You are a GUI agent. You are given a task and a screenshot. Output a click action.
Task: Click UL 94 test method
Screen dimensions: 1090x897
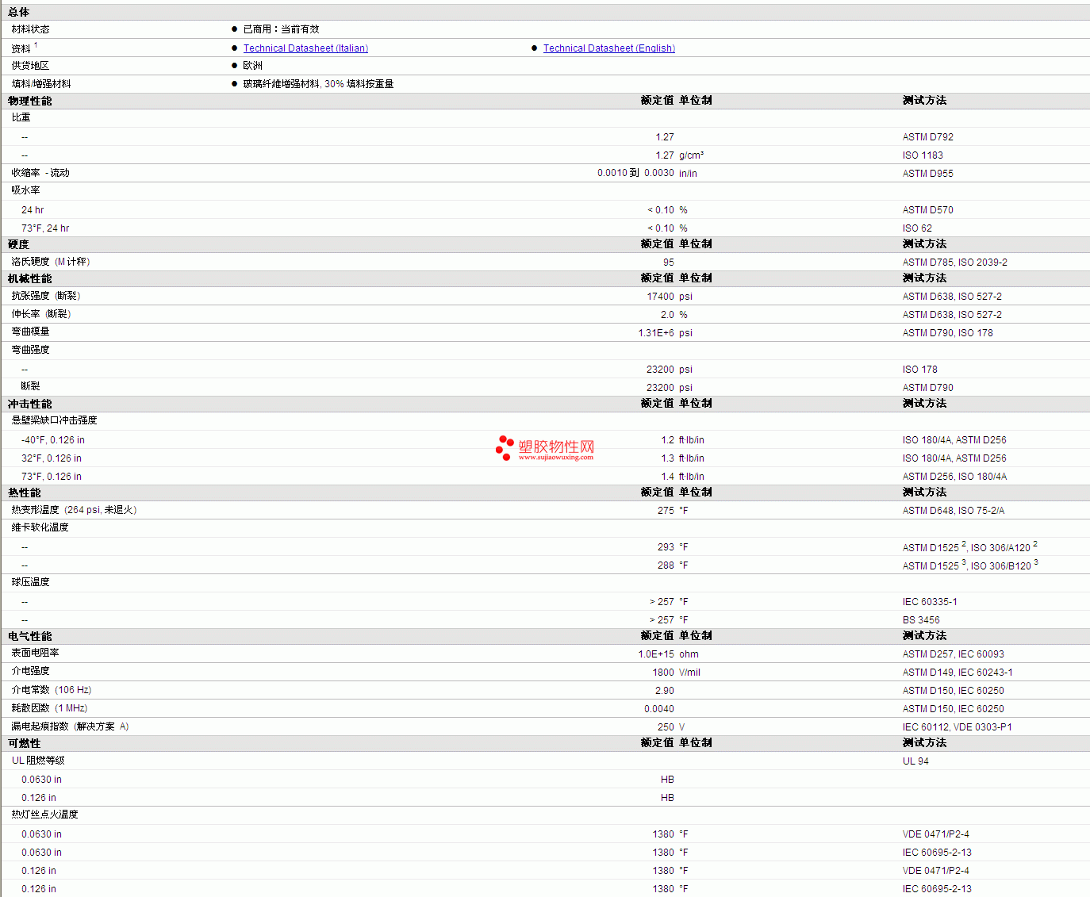[915, 761]
